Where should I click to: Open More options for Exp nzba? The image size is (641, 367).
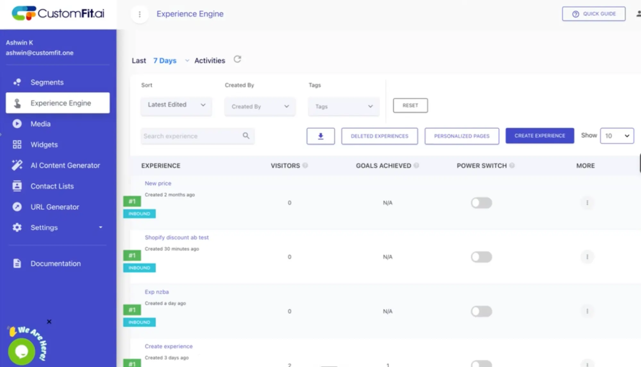click(587, 311)
